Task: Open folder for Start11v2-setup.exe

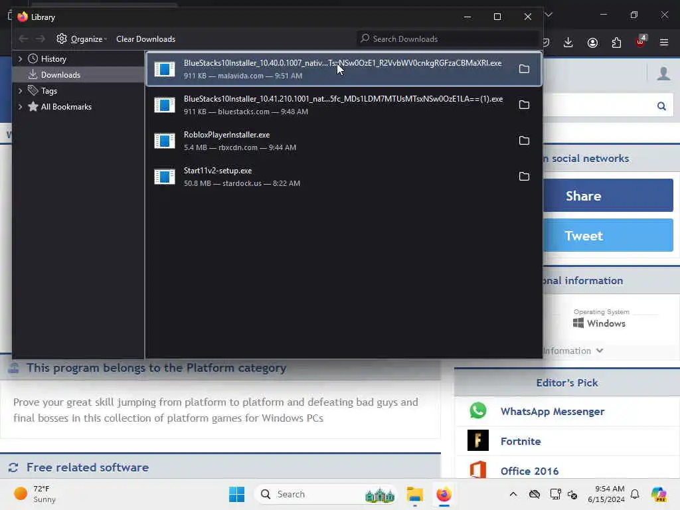Action: (x=524, y=177)
